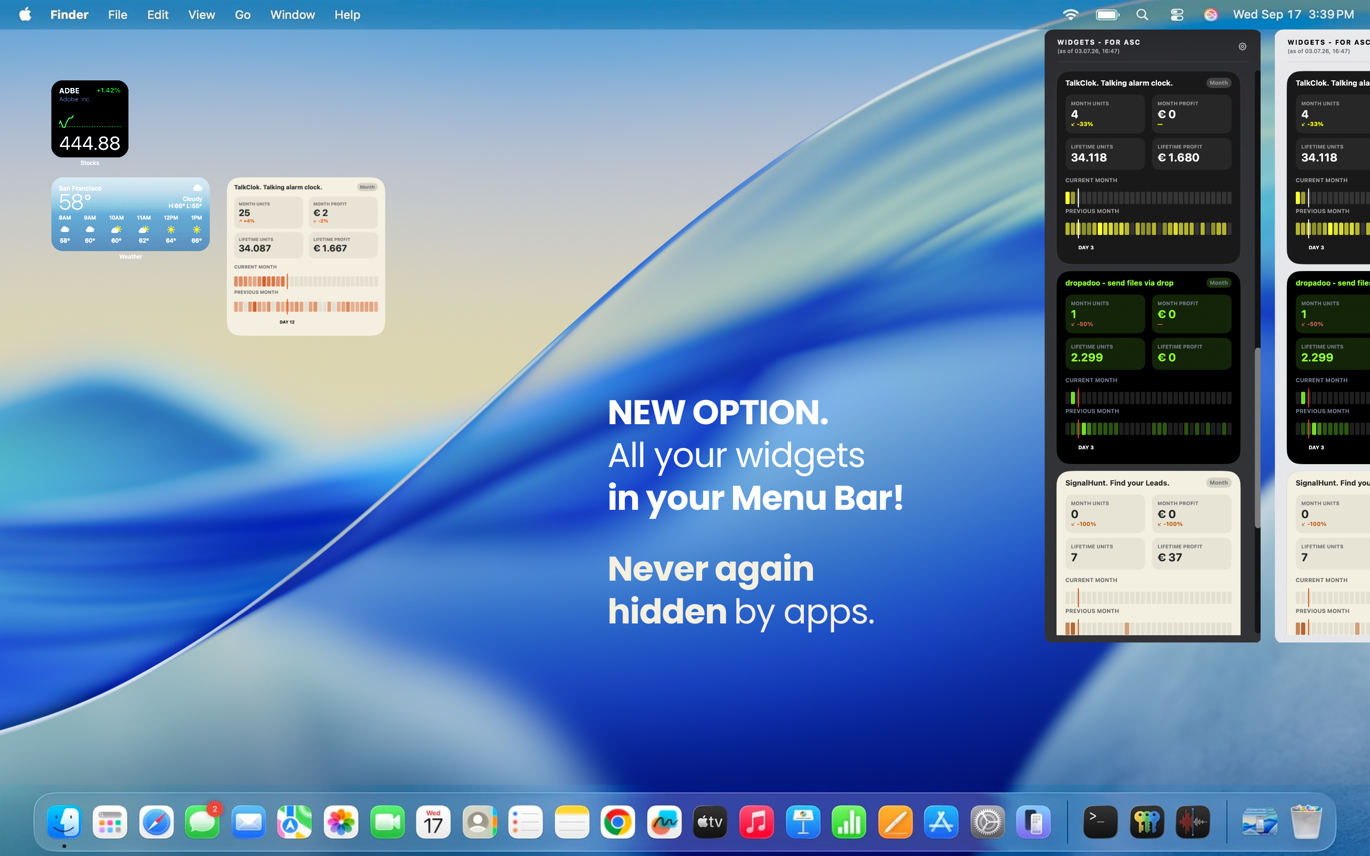Open Safari in the Dock
Screen dimensions: 1370x856
click(156, 821)
